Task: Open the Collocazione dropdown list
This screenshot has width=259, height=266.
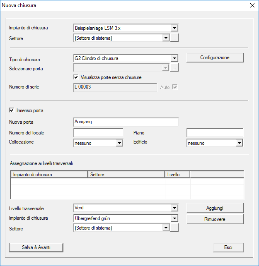Action: pyautogui.click(x=119, y=143)
